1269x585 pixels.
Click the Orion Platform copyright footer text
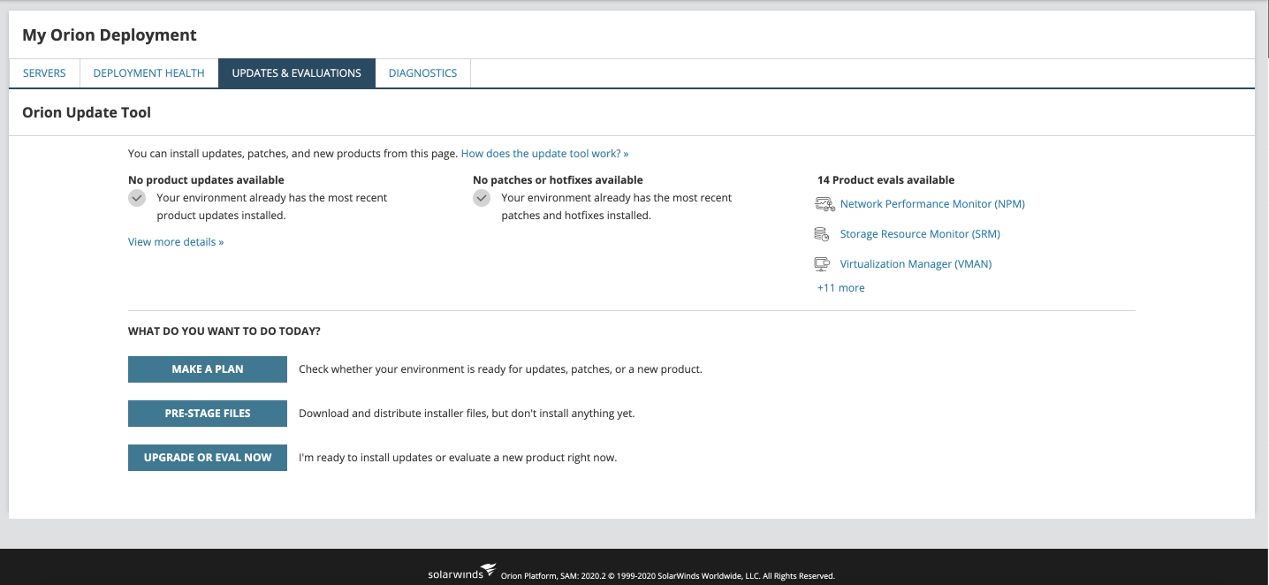(x=667, y=576)
